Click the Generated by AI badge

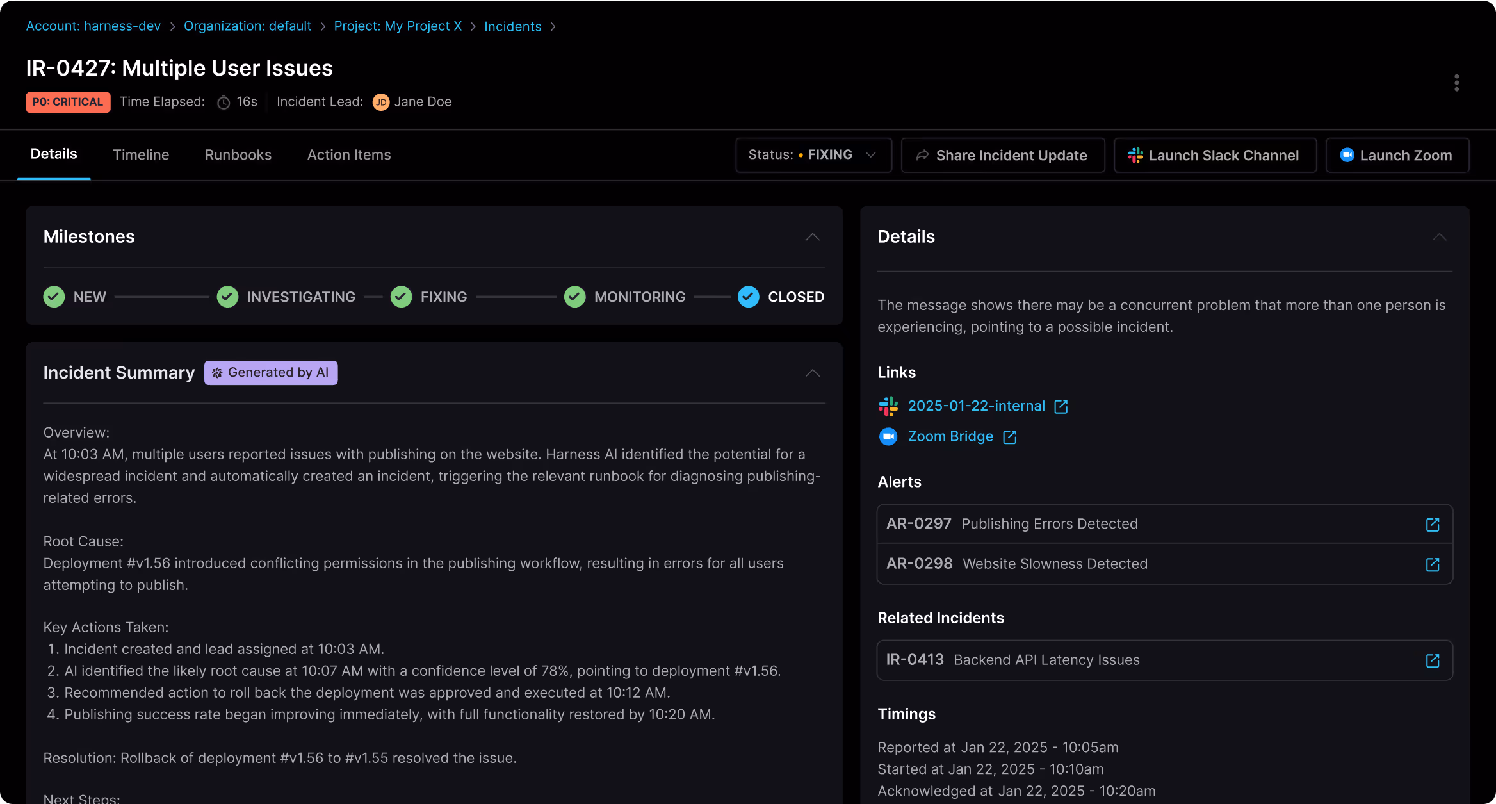271,373
